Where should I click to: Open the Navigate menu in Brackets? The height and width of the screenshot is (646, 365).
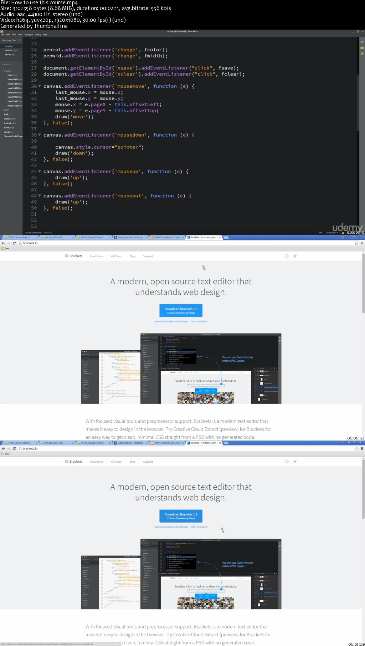pyautogui.click(x=29, y=35)
